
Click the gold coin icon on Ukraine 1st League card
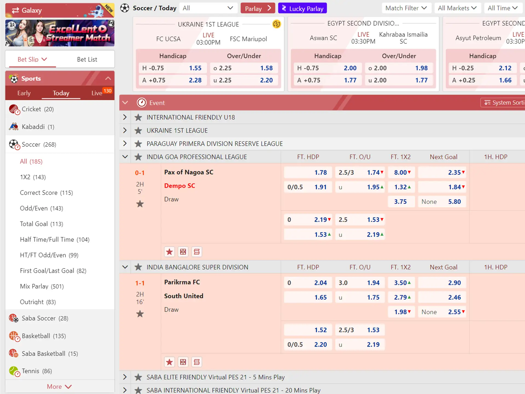276,24
